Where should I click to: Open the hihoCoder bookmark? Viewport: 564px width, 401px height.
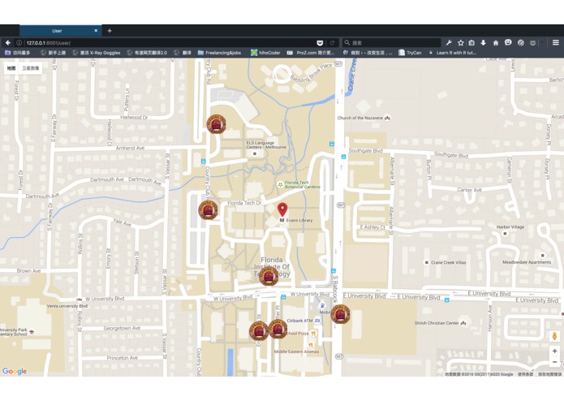point(265,53)
